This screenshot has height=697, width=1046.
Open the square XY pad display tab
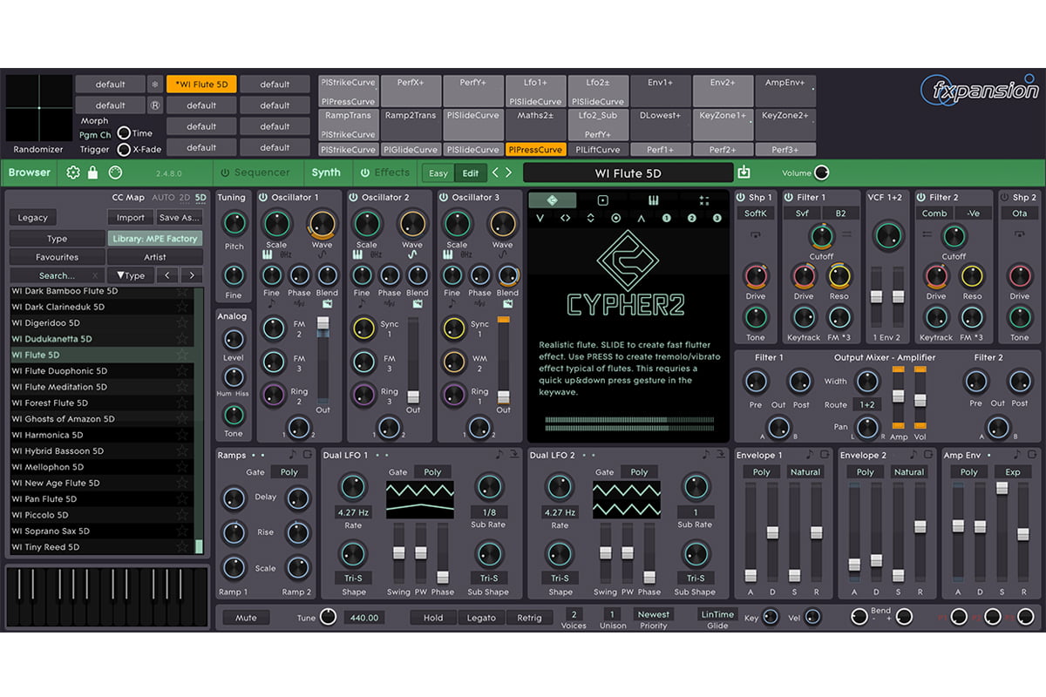coord(602,200)
